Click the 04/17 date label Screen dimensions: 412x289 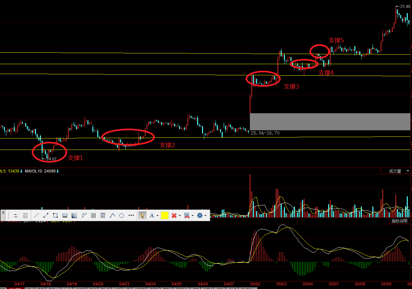[20, 284]
